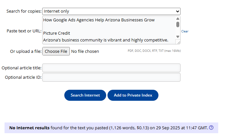The width and height of the screenshot is (226, 139).
Task: Click the pasted text scrollbar thumb
Action: [x=178, y=24]
